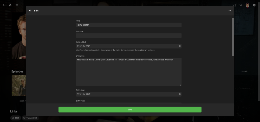The width and height of the screenshot is (260, 122).
Task: Open the Cast to device icon
Action: [x=234, y=5]
